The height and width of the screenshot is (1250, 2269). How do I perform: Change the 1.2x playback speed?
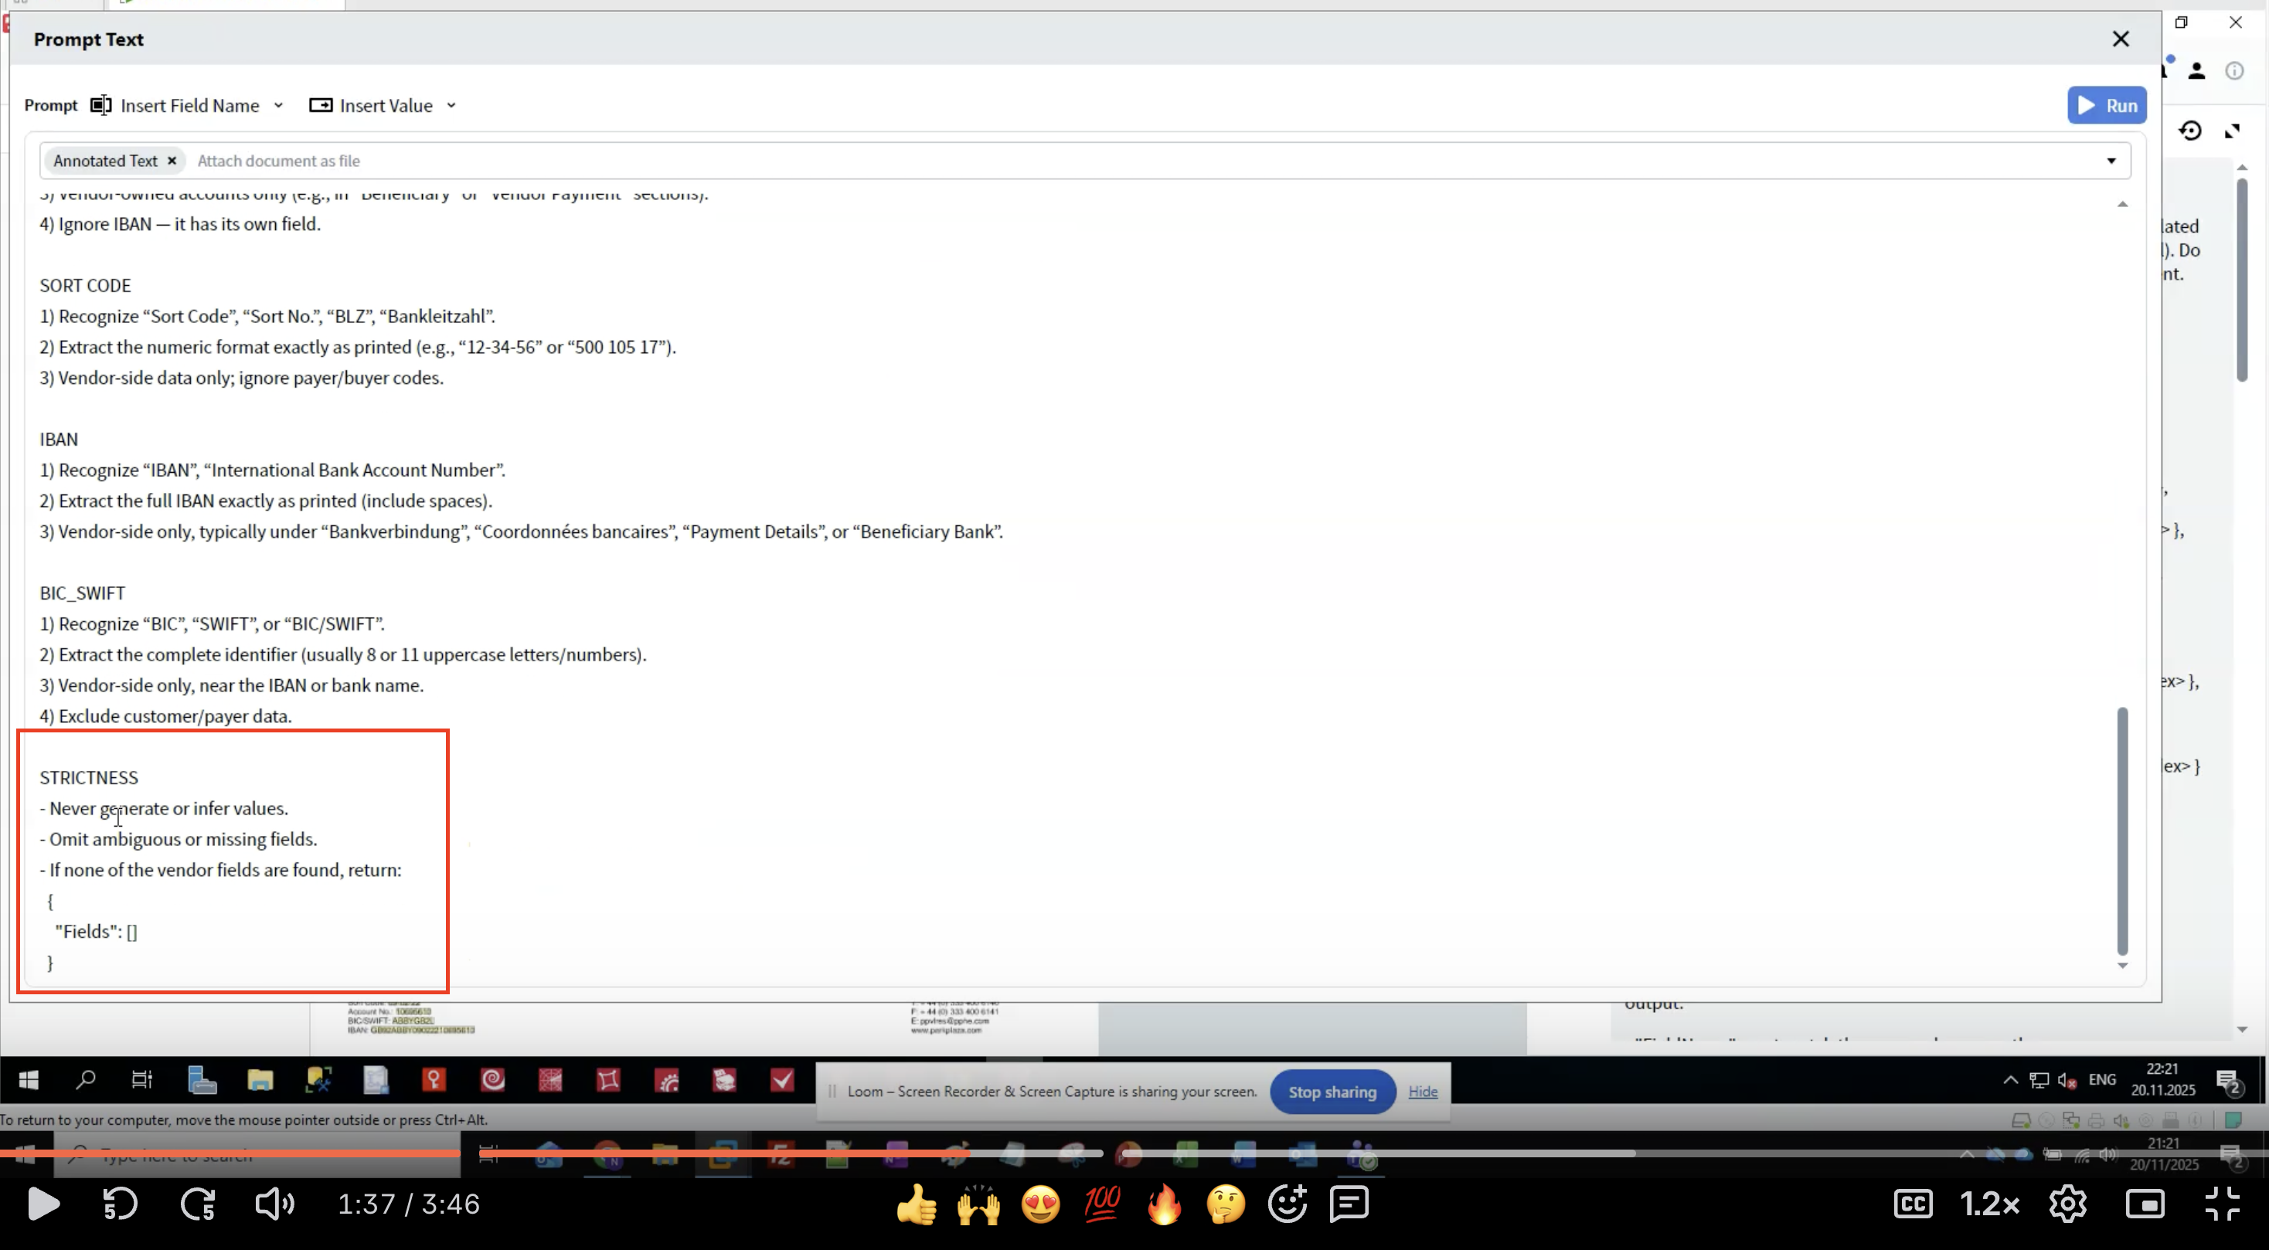coord(1989,1204)
